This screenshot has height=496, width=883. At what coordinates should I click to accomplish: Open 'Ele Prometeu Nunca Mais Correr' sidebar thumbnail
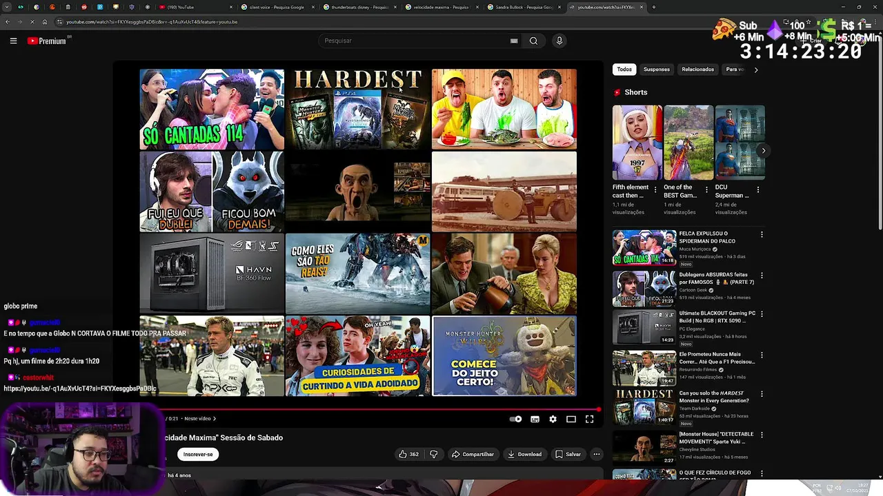644,368
